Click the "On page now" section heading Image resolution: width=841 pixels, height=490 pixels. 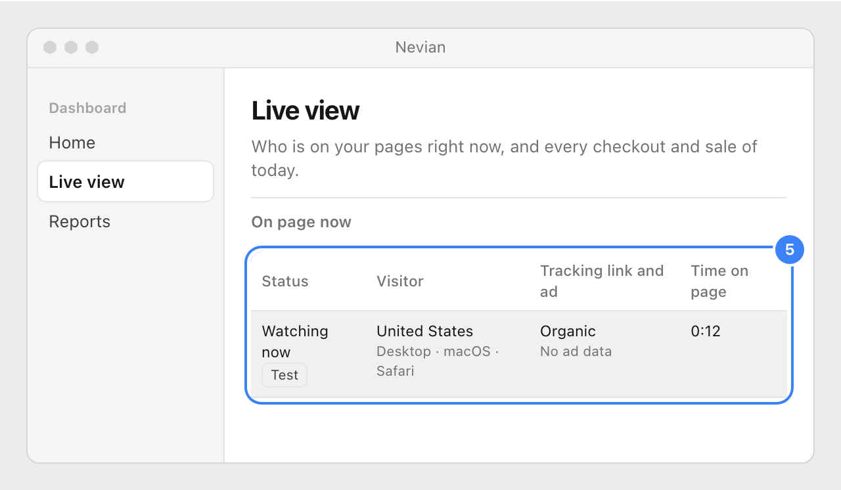[301, 222]
